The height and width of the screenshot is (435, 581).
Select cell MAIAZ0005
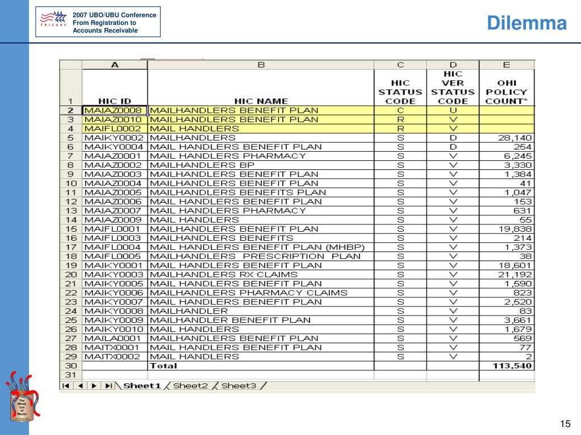point(115,193)
